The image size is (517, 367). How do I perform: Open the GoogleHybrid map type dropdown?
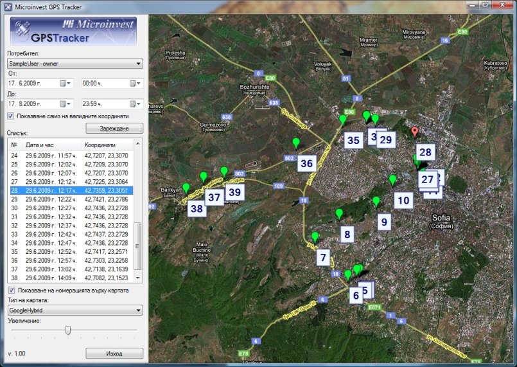(139, 310)
